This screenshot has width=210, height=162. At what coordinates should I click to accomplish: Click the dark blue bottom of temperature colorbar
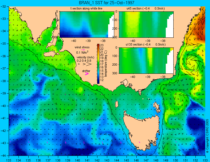click(x=98, y=82)
